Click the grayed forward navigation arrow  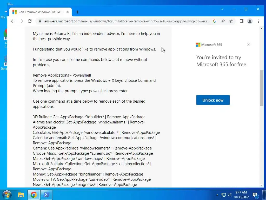pyautogui.click(x=21, y=21)
